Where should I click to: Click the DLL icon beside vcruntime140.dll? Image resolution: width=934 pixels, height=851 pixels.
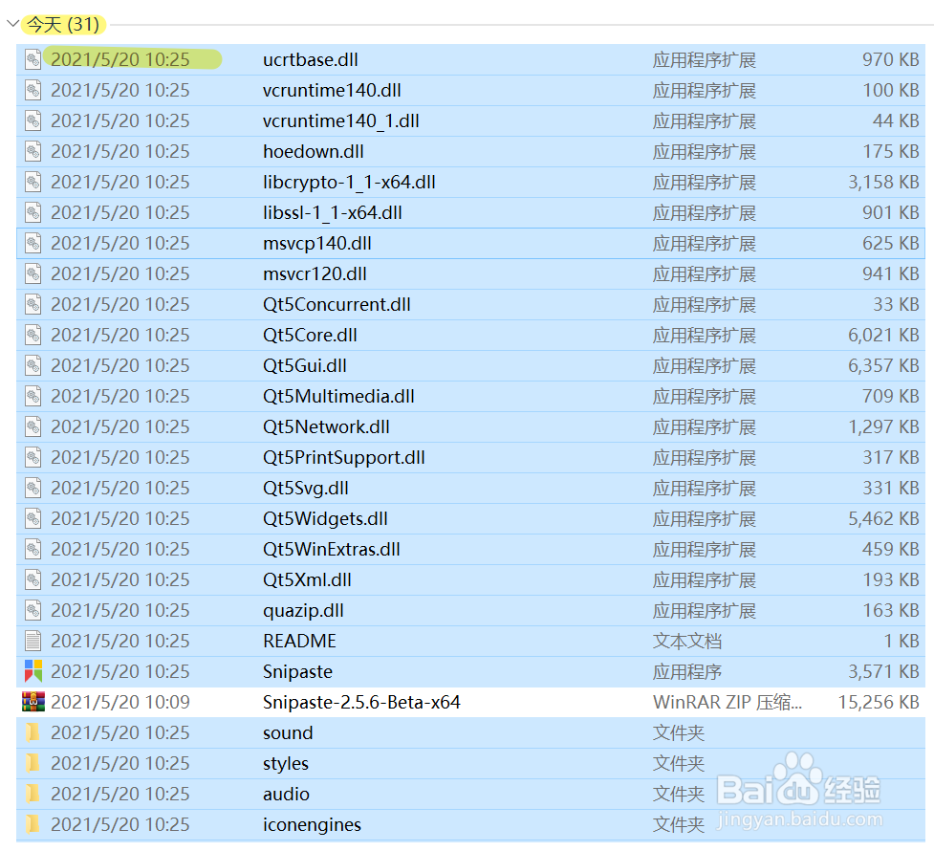33,90
